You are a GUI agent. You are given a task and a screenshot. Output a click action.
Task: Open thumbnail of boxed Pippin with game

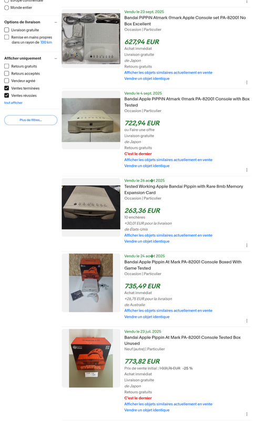pyautogui.click(x=91, y=283)
